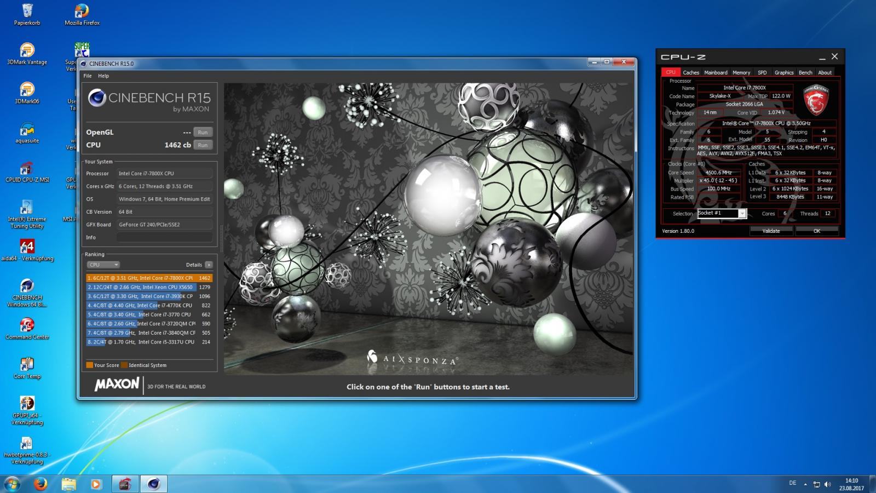This screenshot has width=876, height=493.
Task: Click the Code Name value Skylake-X
Action: tap(720, 96)
